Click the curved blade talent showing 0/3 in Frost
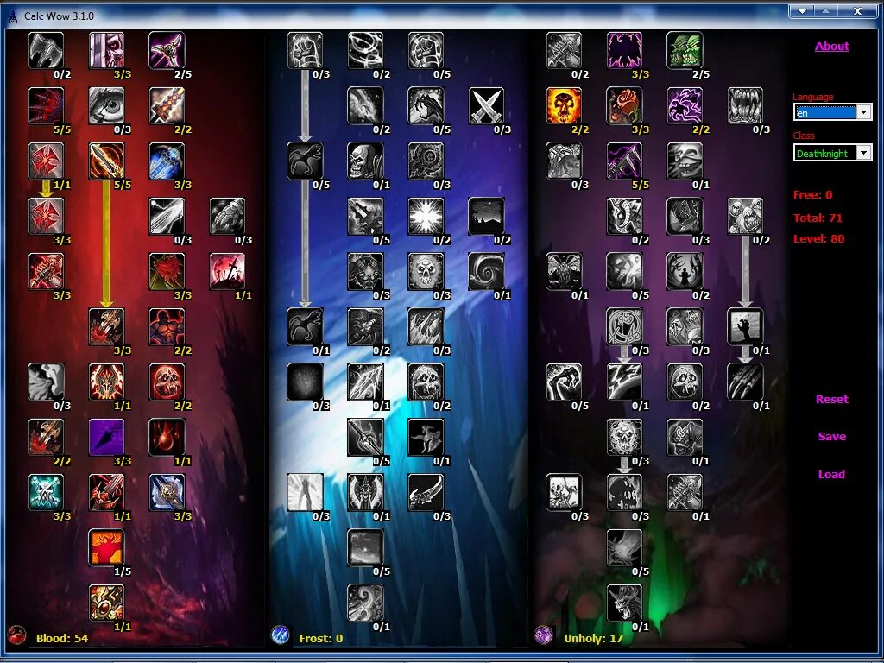This screenshot has width=884, height=663. tap(426, 492)
